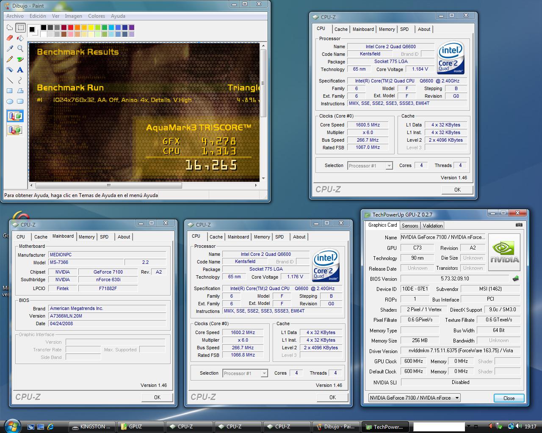Pick the purple color swatch in Paint palette
Viewport: 542px width, 433px height.
pos(132,27)
